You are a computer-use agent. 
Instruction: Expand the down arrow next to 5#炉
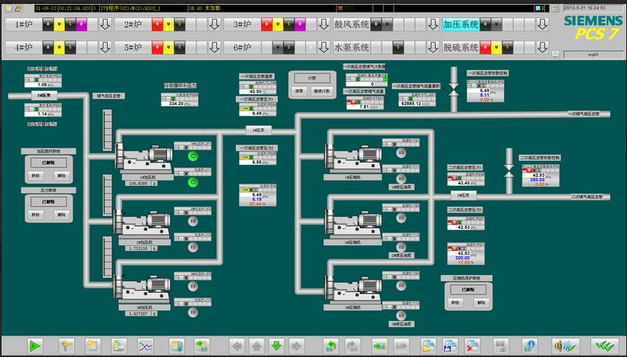click(x=215, y=48)
